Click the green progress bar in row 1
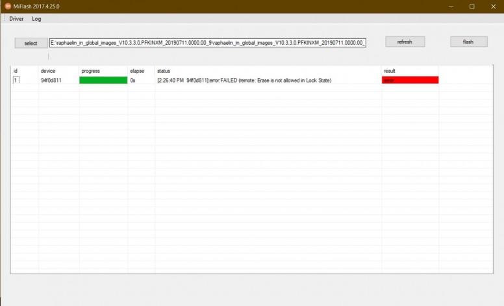504x306 pixels. [103, 80]
